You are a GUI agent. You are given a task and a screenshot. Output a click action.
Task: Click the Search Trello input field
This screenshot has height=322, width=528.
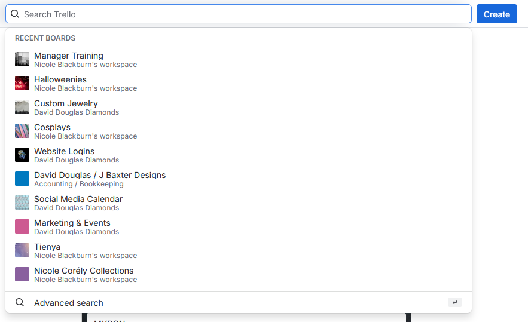coord(239,14)
